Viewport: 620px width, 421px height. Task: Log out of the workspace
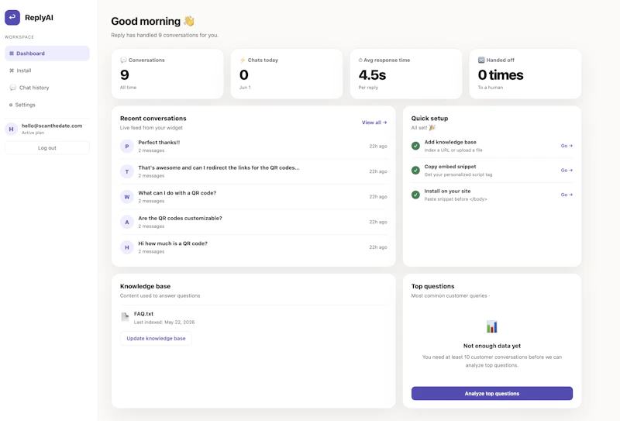[x=47, y=148]
